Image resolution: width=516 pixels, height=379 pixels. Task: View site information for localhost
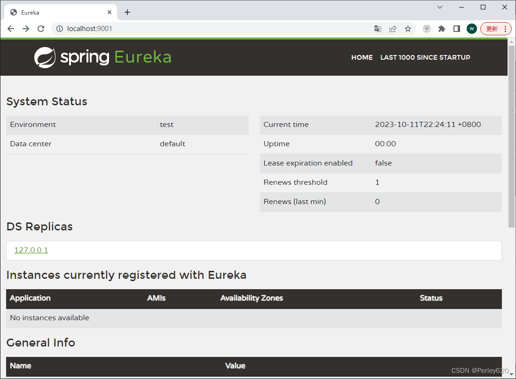click(60, 29)
